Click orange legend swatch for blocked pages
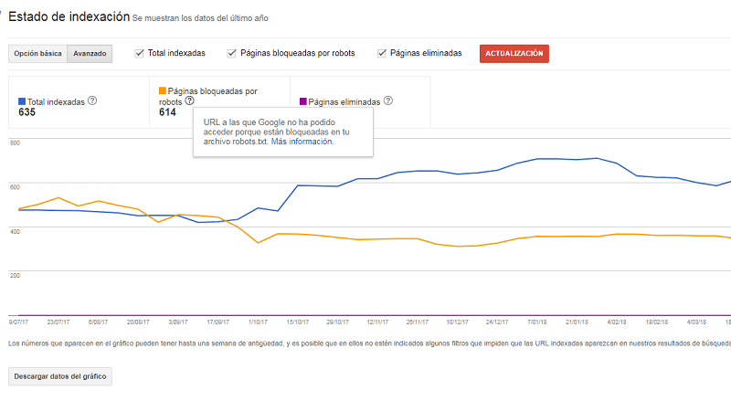This screenshot has height=401, width=731. pyautogui.click(x=163, y=91)
